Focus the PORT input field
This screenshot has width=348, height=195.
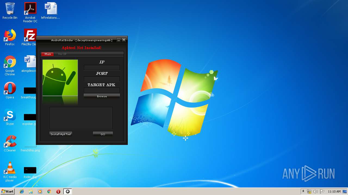(102, 79)
